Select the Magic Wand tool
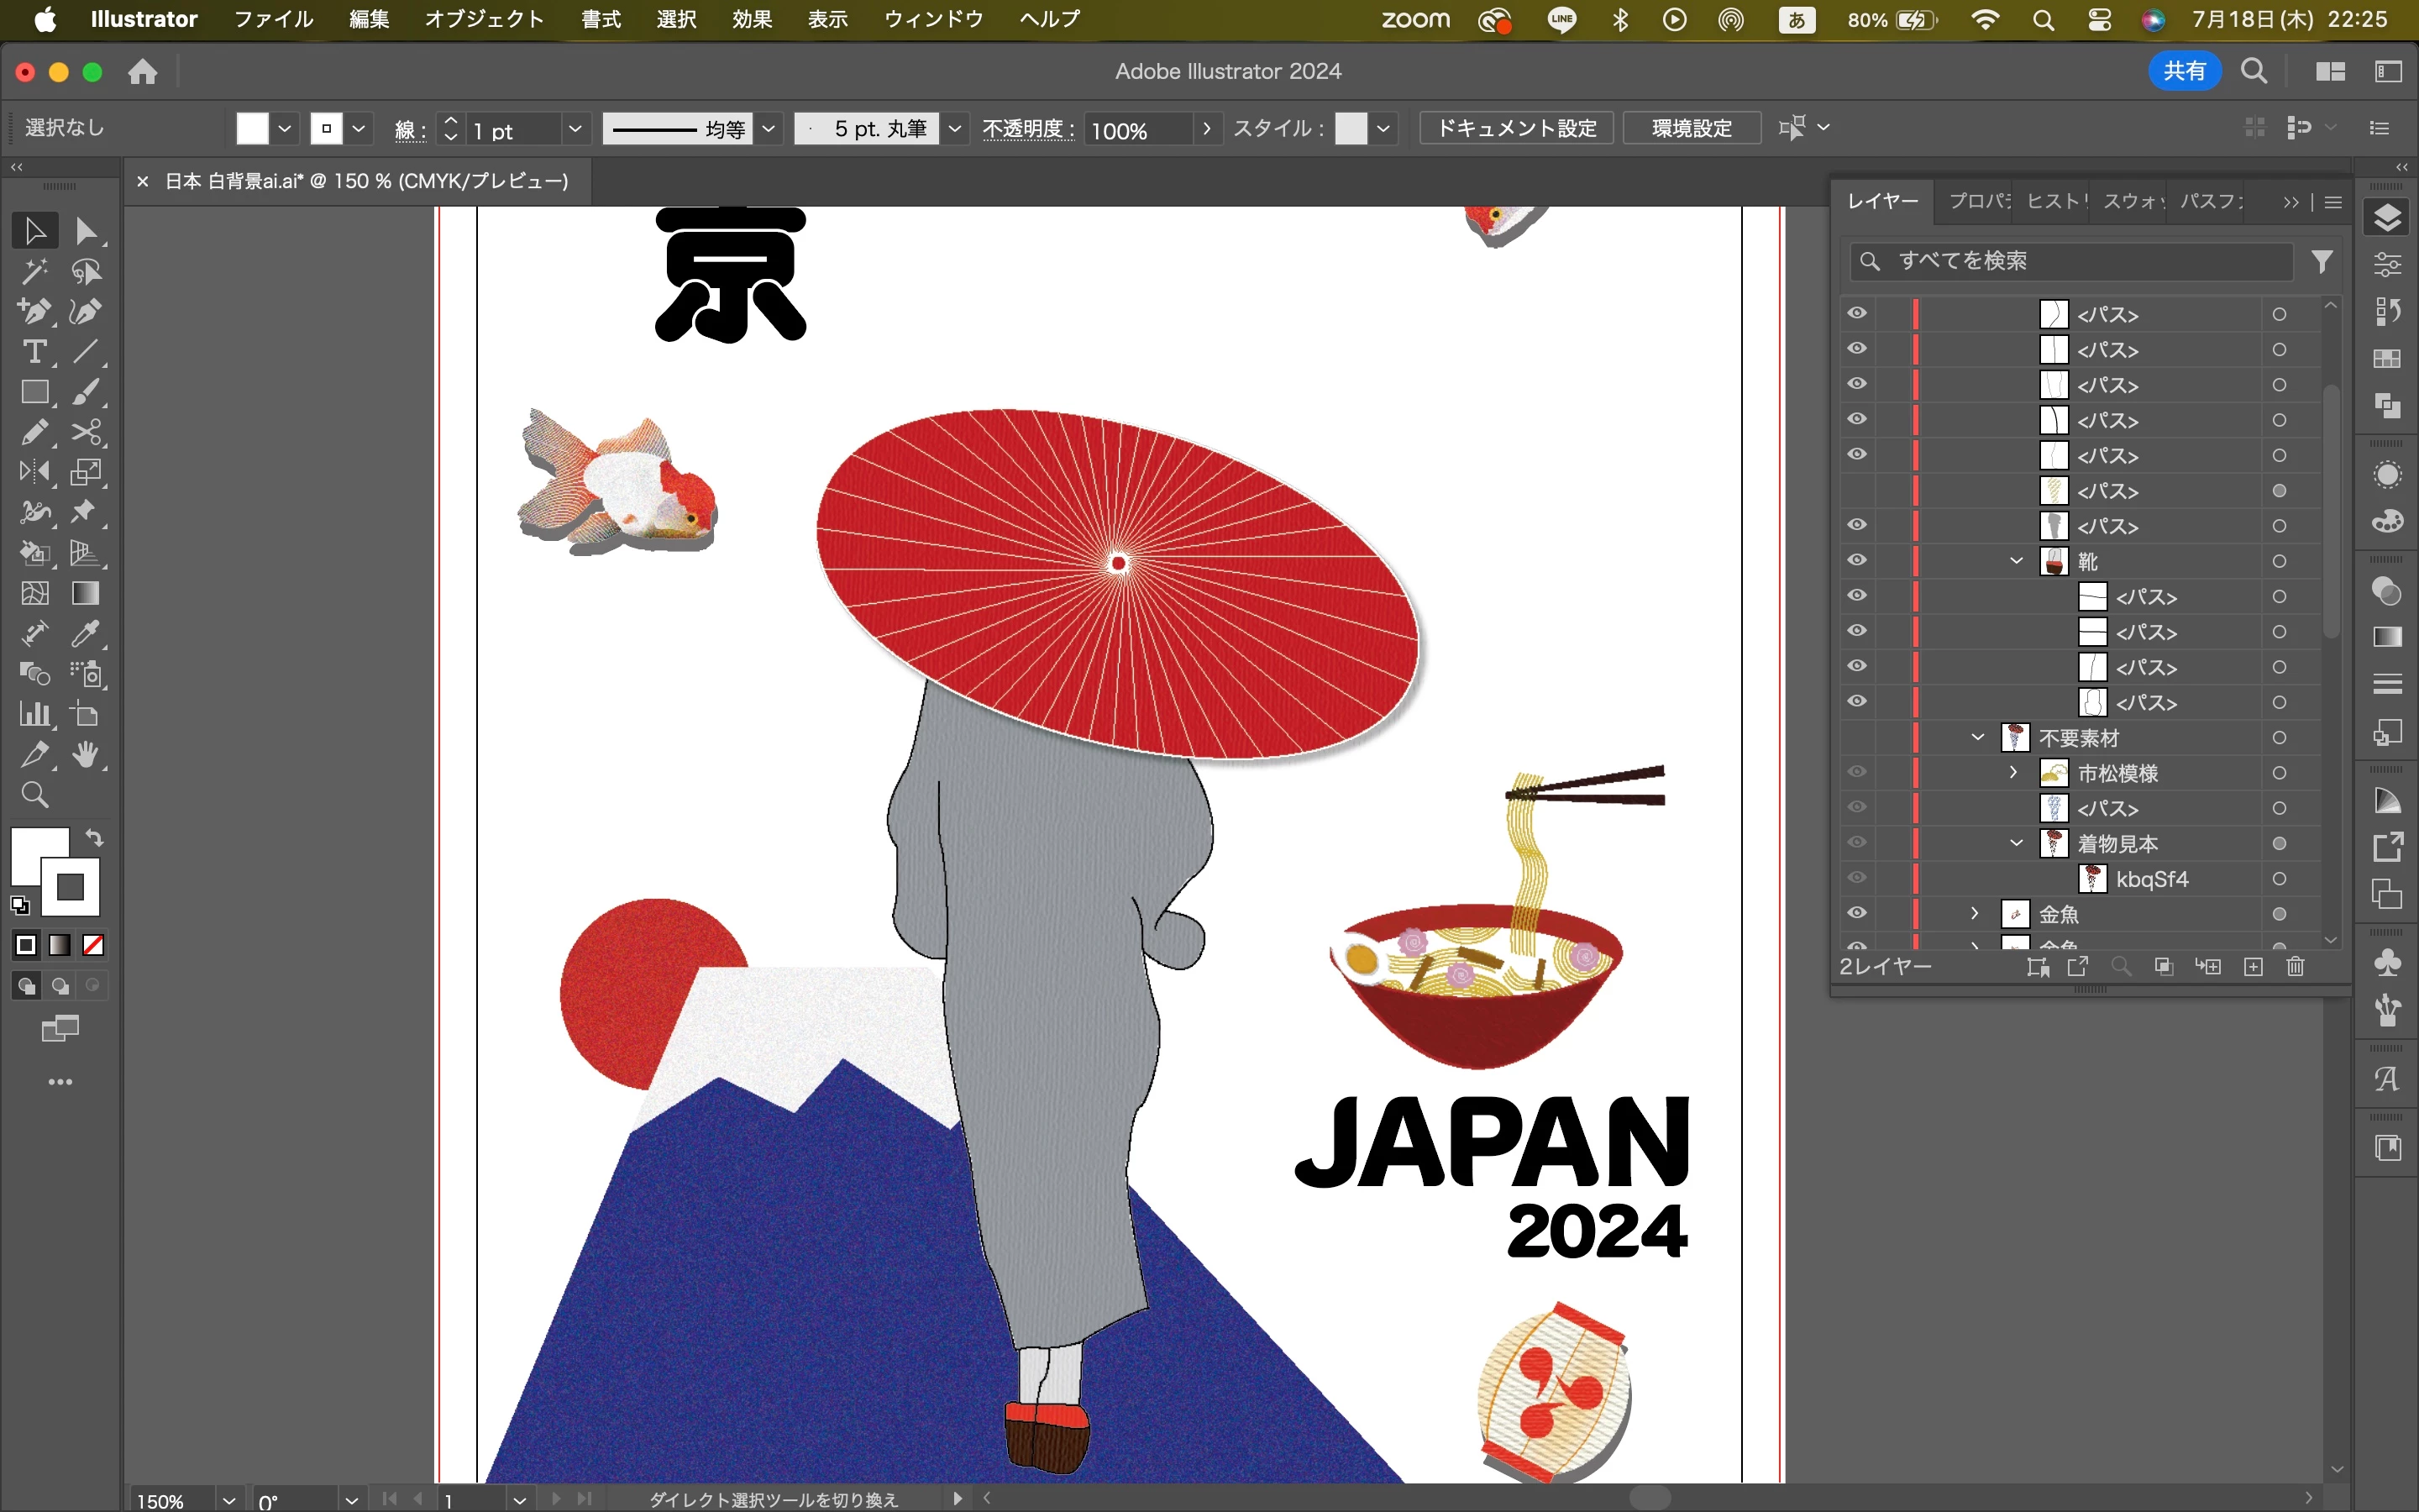Viewport: 2419px width, 1512px height. coord(34,272)
